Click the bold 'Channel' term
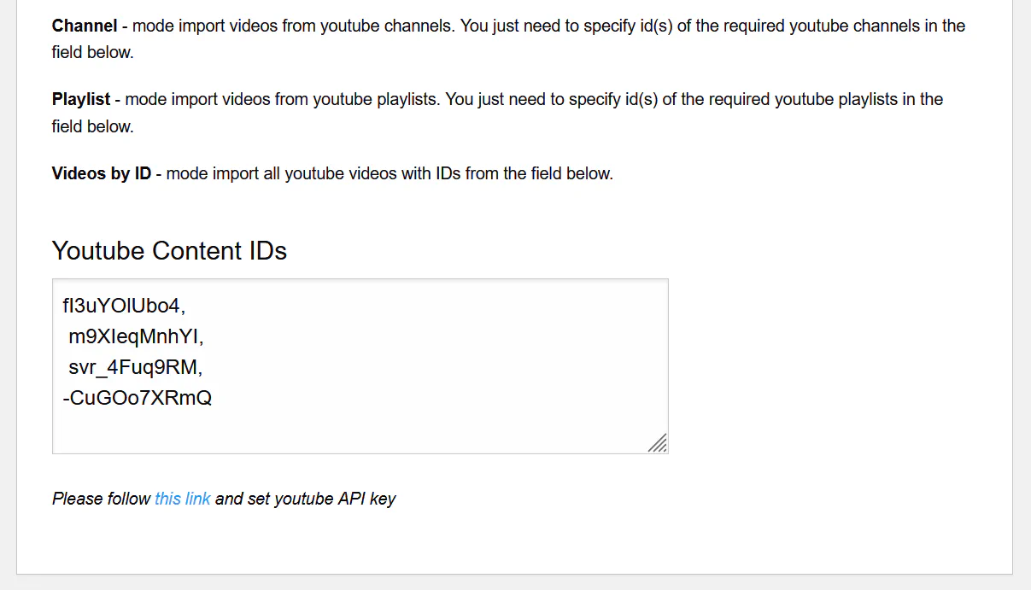Screen dimensions: 1031x590 (x=85, y=26)
